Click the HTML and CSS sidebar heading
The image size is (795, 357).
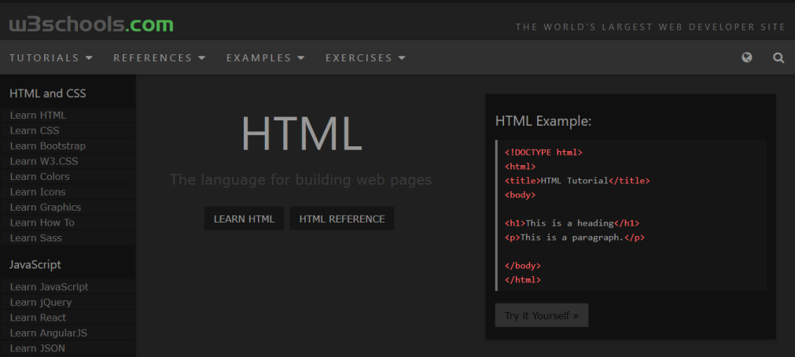pos(48,94)
